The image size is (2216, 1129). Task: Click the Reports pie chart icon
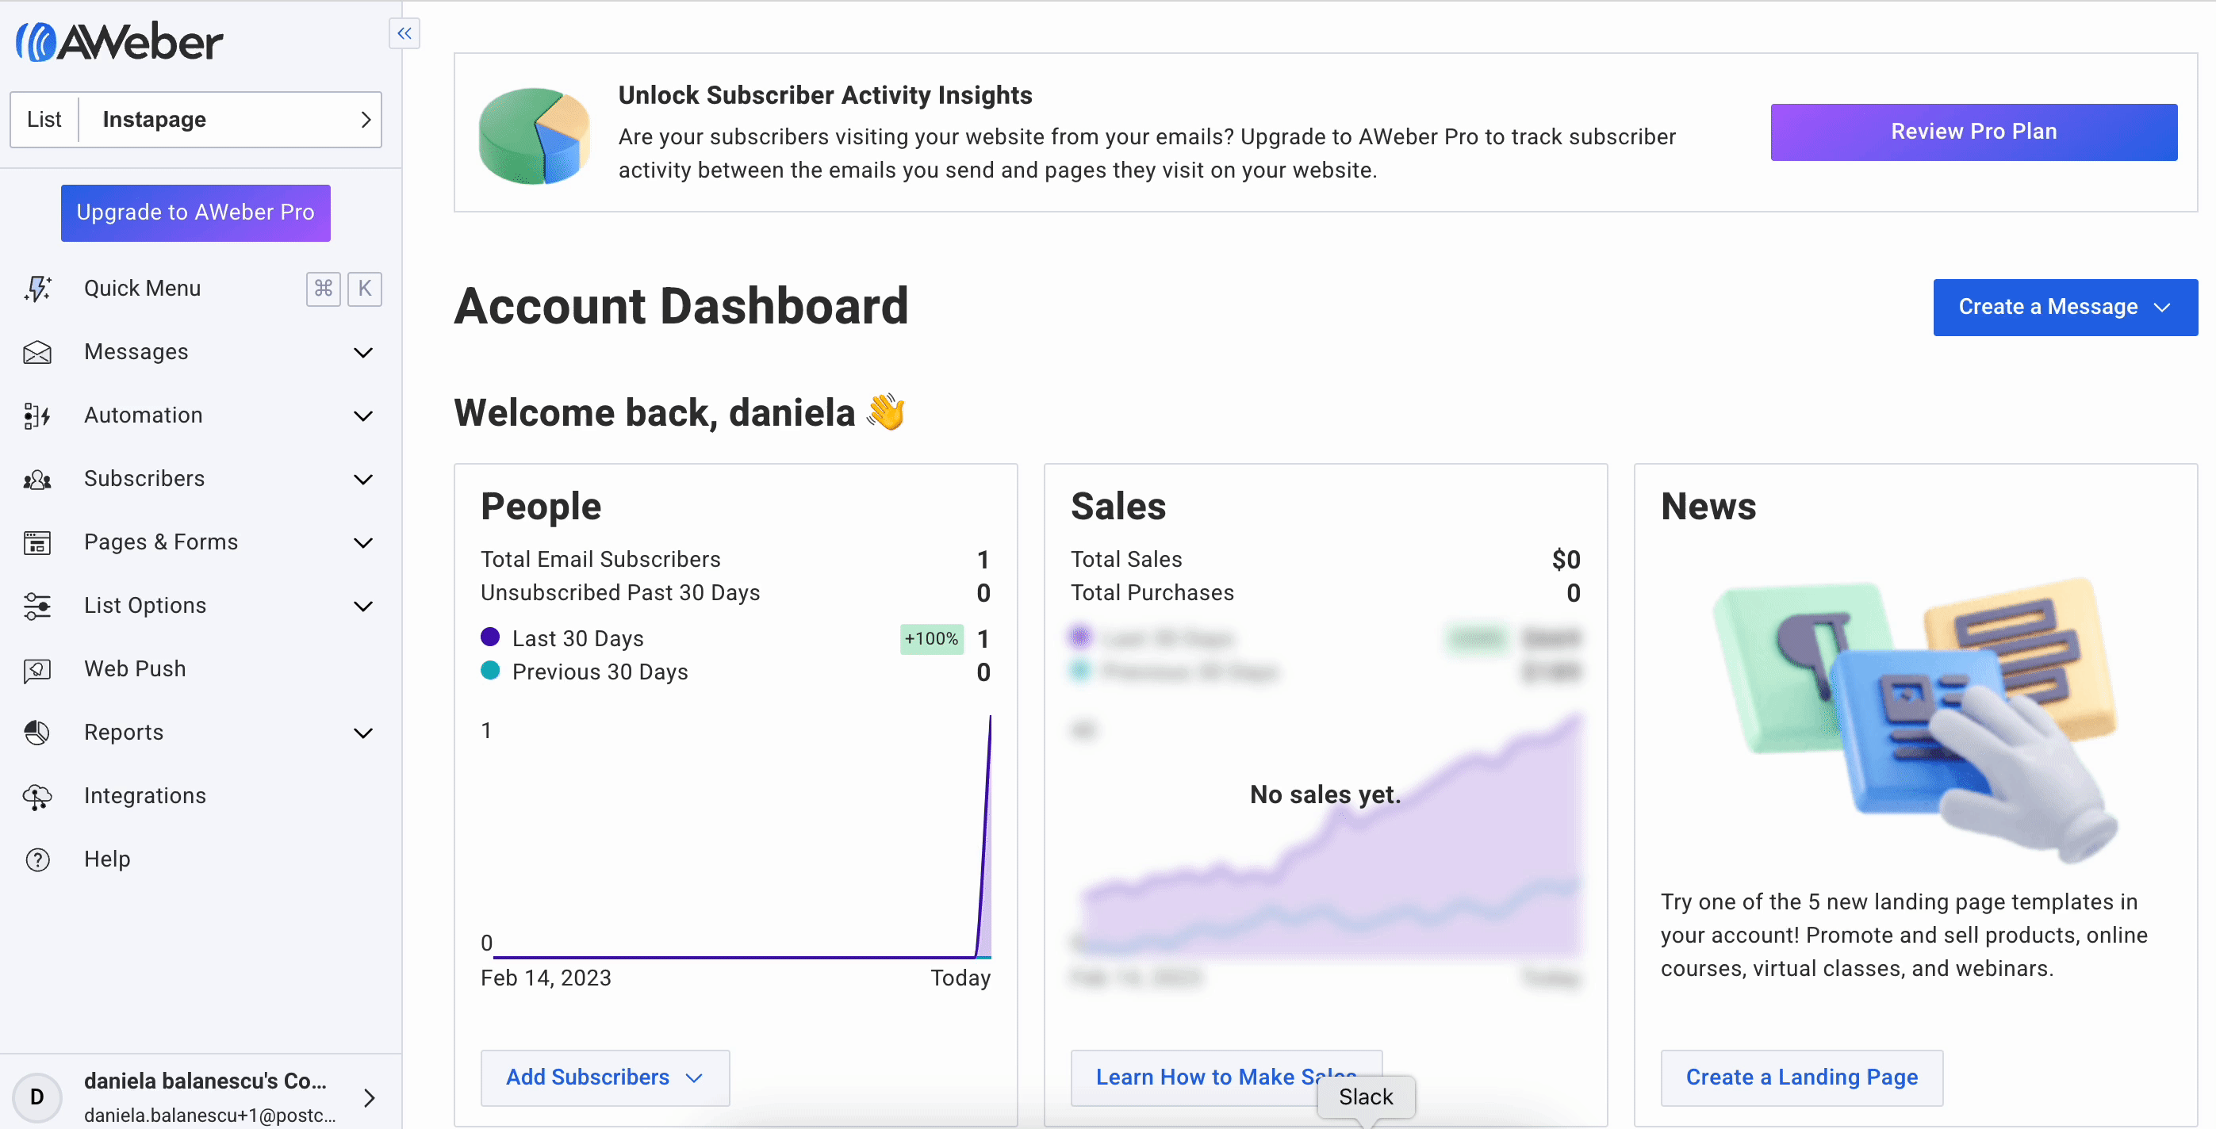coord(37,733)
